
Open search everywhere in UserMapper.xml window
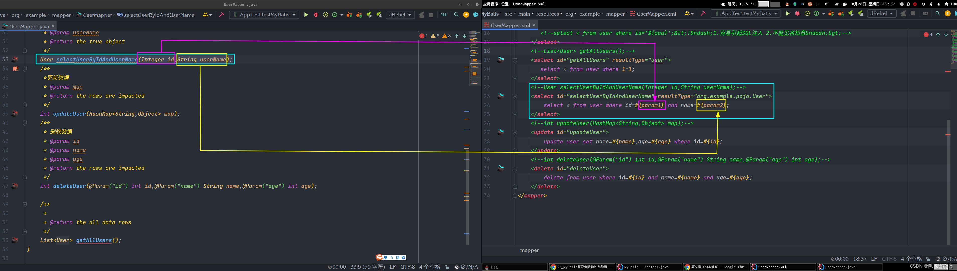[938, 13]
